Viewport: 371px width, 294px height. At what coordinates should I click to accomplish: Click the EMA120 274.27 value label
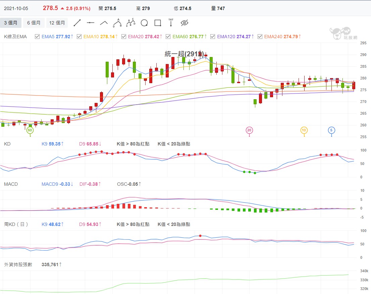(235, 37)
